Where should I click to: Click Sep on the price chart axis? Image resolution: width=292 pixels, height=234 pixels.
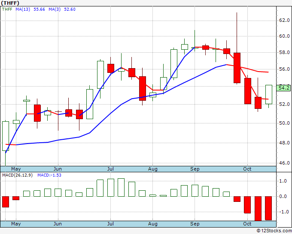(x=195, y=169)
